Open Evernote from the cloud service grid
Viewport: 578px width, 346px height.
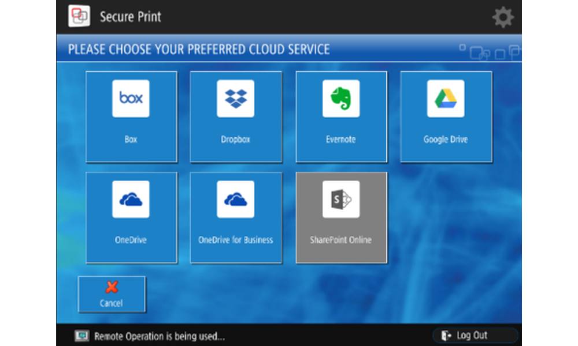point(341,98)
